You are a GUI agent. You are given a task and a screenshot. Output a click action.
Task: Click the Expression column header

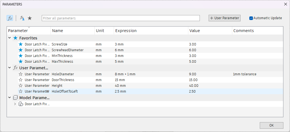(151, 31)
